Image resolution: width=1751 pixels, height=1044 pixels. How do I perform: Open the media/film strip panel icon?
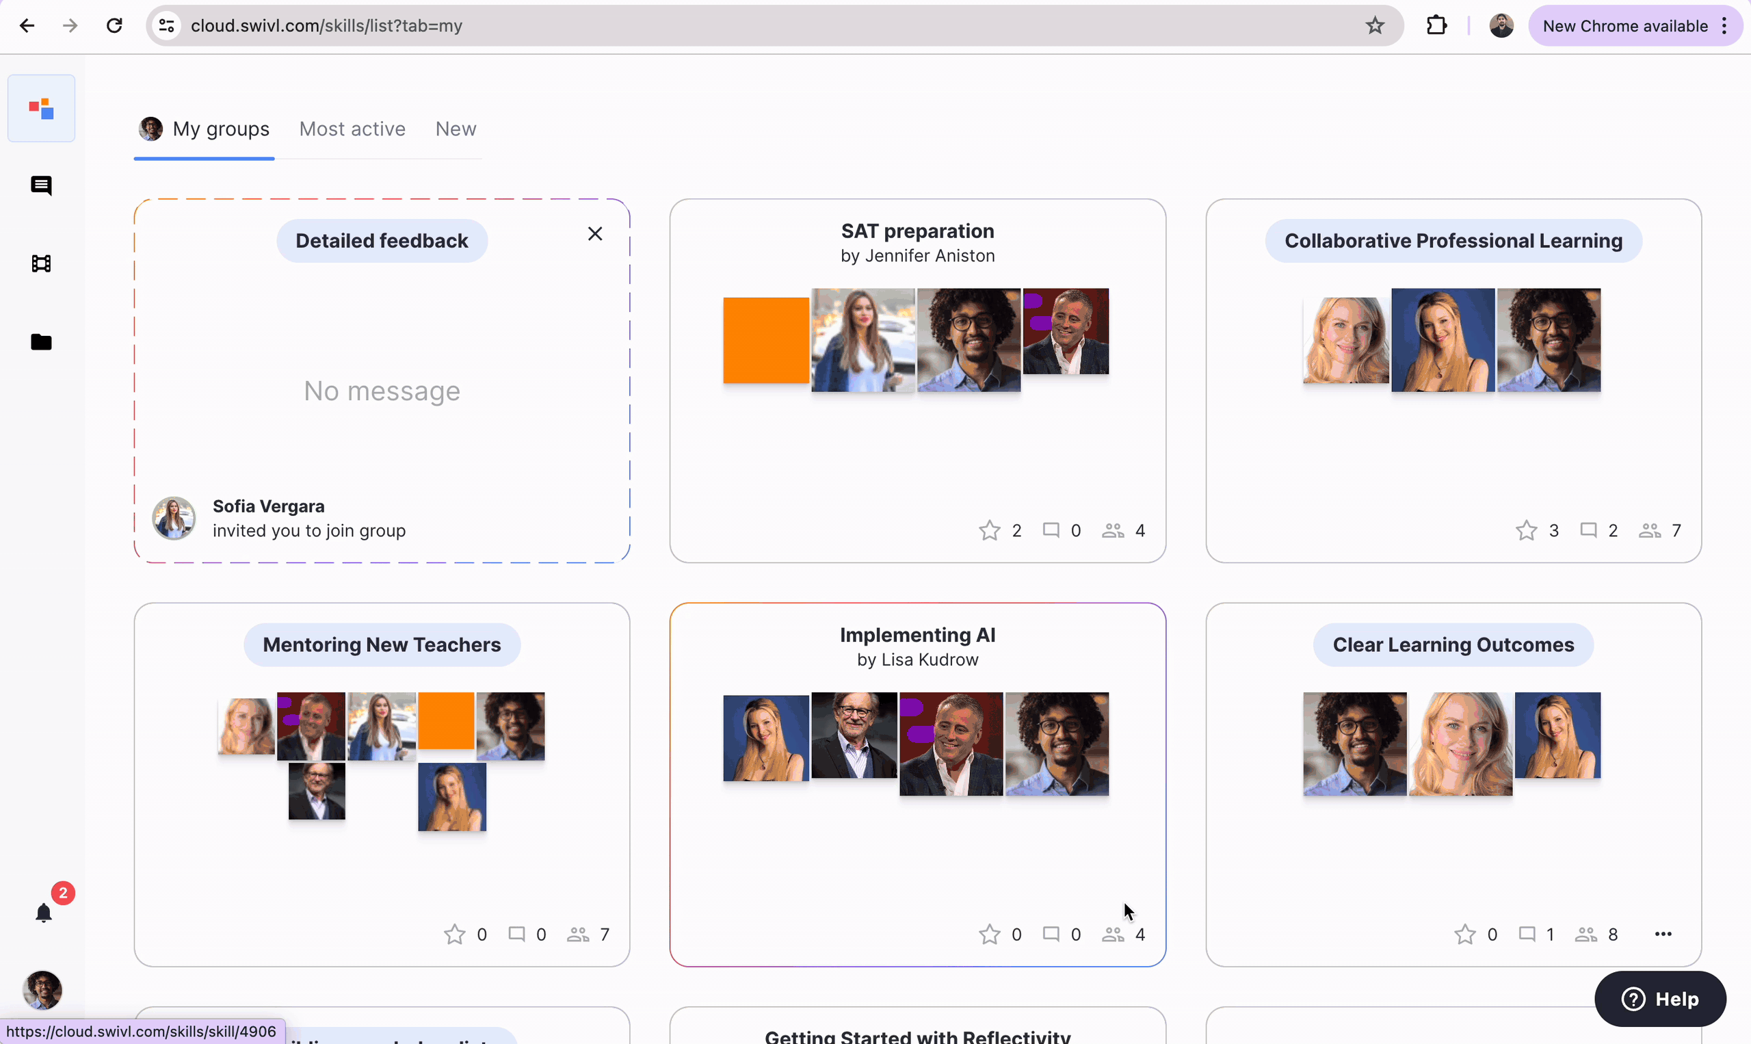[41, 263]
